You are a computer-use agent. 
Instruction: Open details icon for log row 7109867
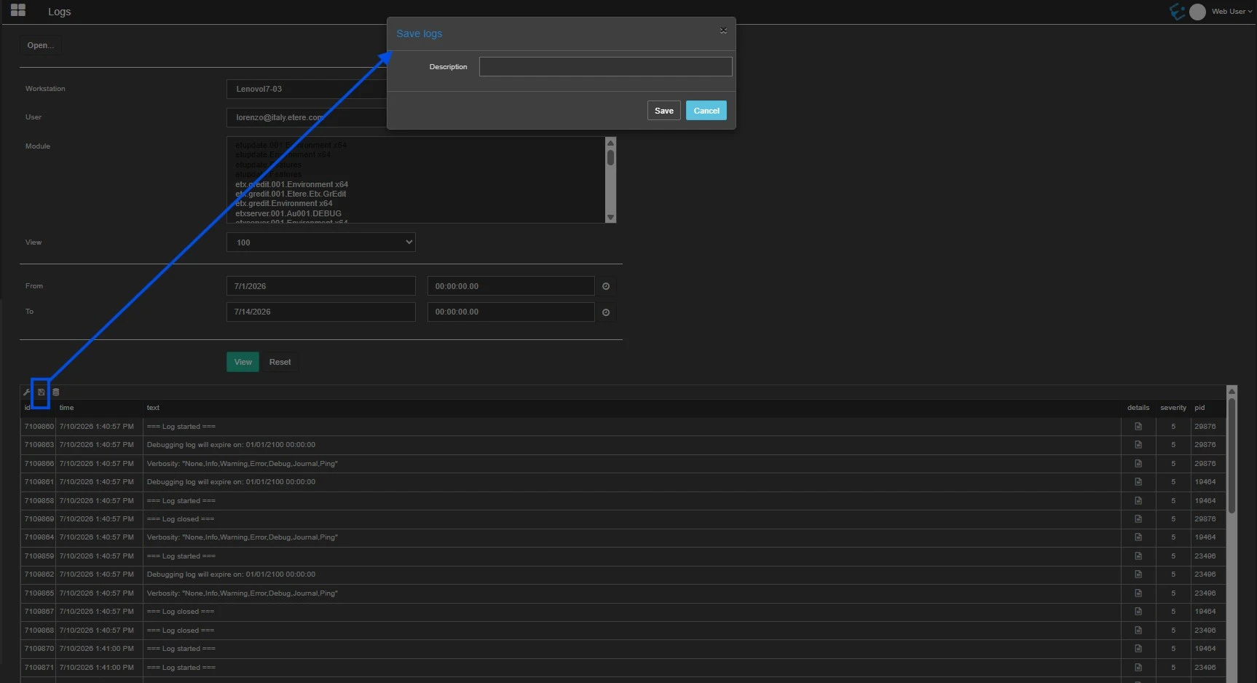pyautogui.click(x=1138, y=612)
